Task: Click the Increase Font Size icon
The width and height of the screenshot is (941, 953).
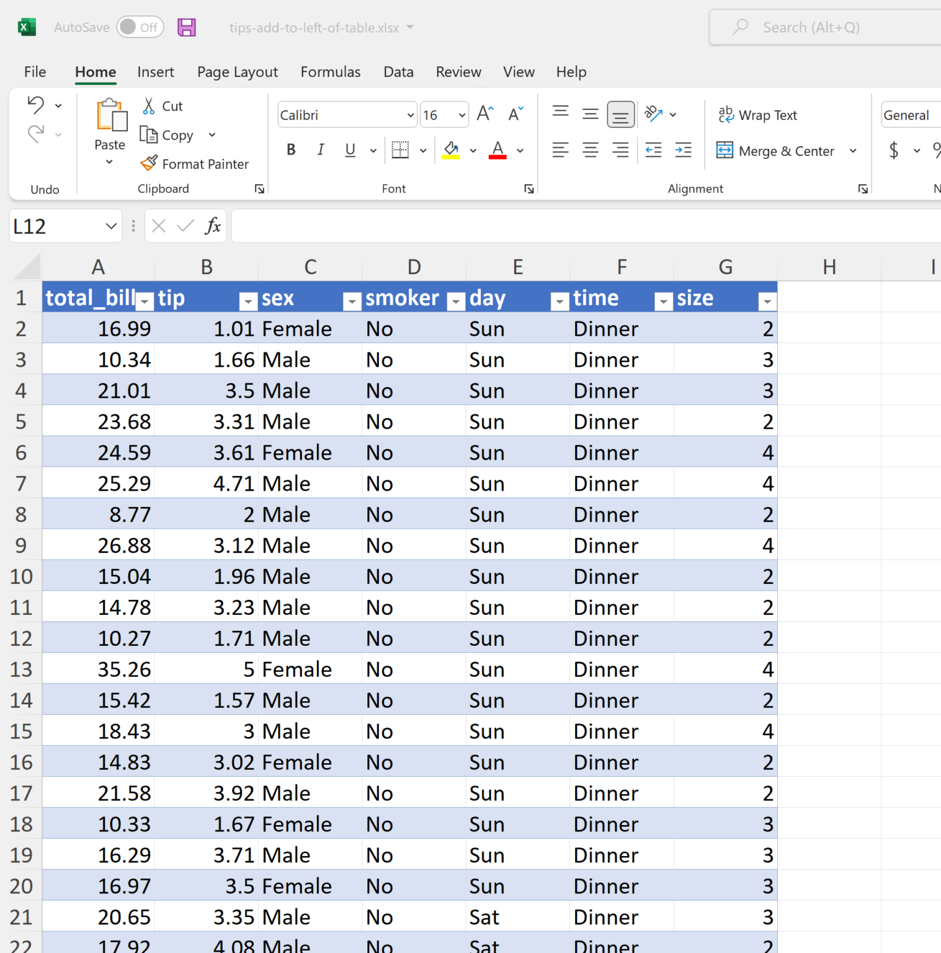Action: [485, 114]
